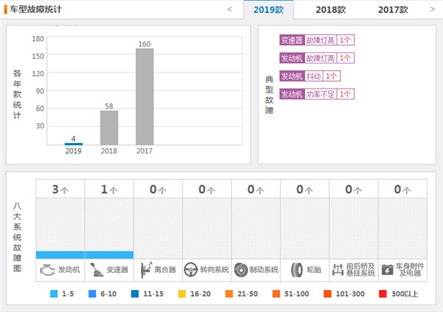Viewport: 443px width, 312px height.
Task: Click the engine column blue fault bar
Action: (x=61, y=255)
